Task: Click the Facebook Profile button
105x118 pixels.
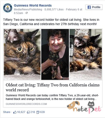Action: pyautogui.click(x=94, y=7)
